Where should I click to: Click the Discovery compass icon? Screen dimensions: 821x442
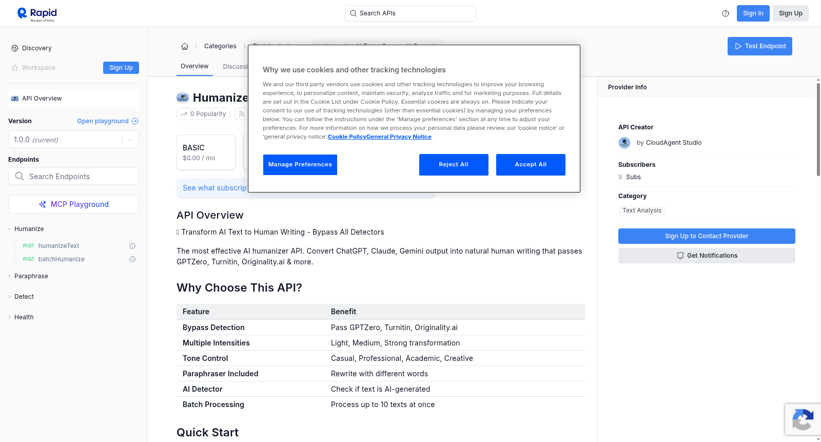click(15, 48)
